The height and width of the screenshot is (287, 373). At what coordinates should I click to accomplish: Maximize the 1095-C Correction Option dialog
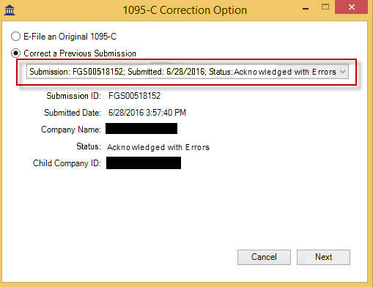click(x=325, y=7)
